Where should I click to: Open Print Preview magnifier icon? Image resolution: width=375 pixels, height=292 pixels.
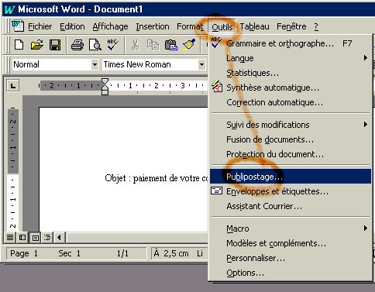[95, 45]
